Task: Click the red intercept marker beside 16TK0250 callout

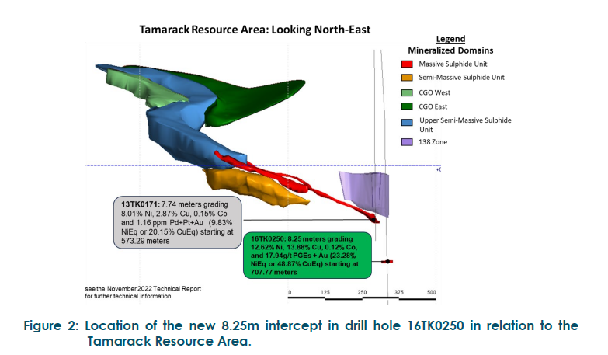Action: click(x=386, y=263)
